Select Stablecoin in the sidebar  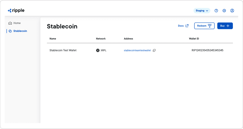(20, 31)
